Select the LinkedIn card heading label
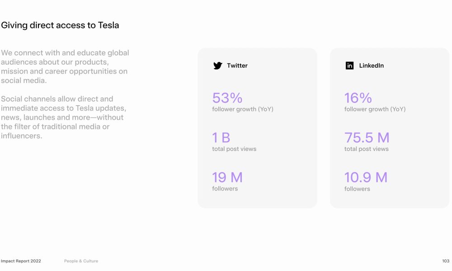 [x=371, y=65]
